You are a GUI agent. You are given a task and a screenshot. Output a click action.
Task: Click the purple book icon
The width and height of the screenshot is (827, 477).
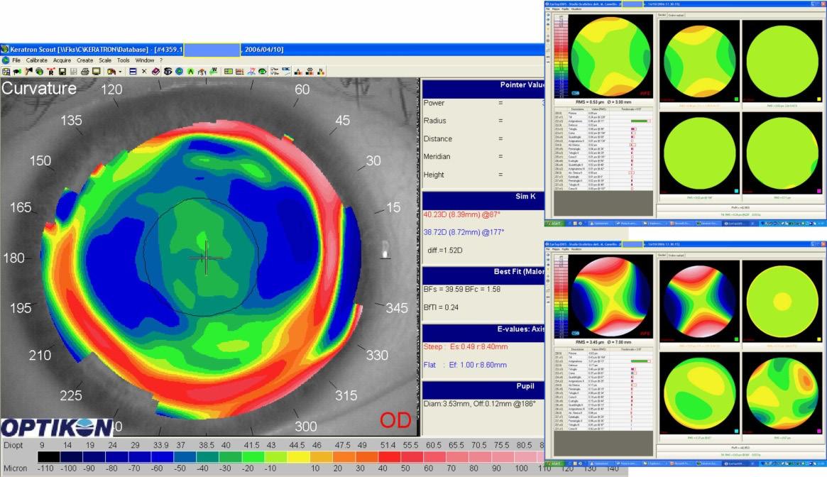click(x=155, y=71)
